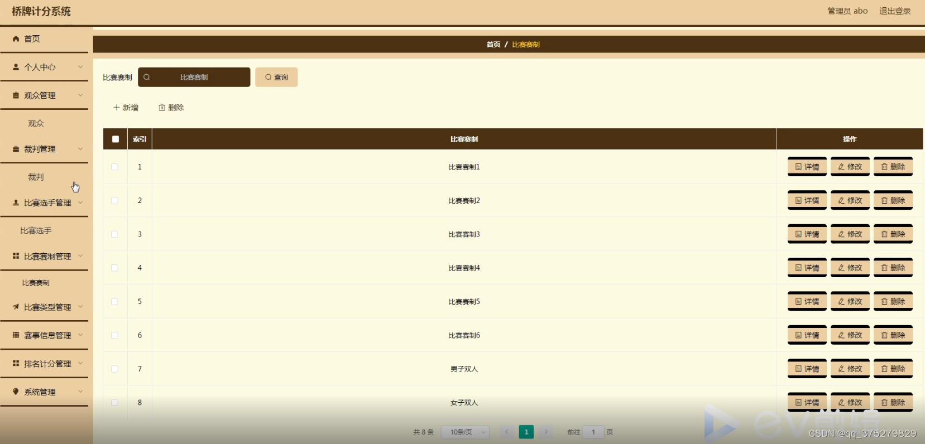Viewport: 925px width, 444px height.
Task: Open the 系统管理 menu
Action: click(x=45, y=392)
